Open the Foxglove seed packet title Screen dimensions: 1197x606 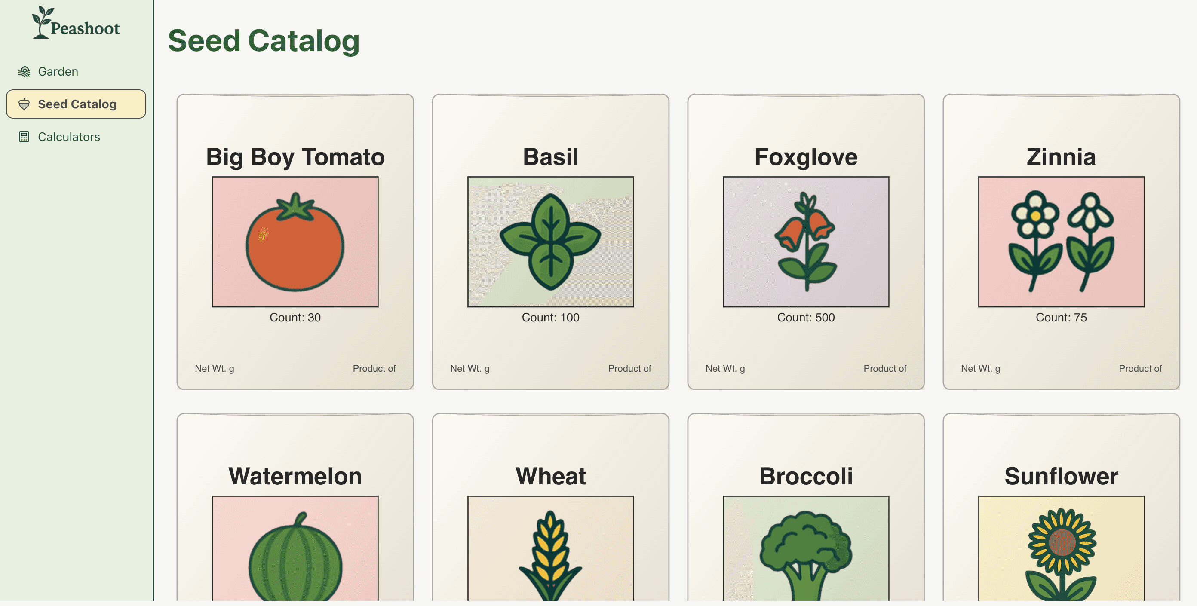pyautogui.click(x=806, y=157)
